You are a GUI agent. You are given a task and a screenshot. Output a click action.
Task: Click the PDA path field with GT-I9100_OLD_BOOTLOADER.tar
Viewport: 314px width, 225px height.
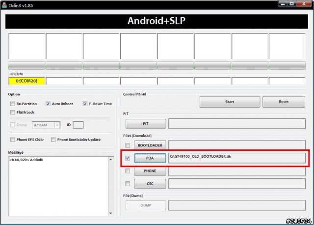(x=237, y=158)
